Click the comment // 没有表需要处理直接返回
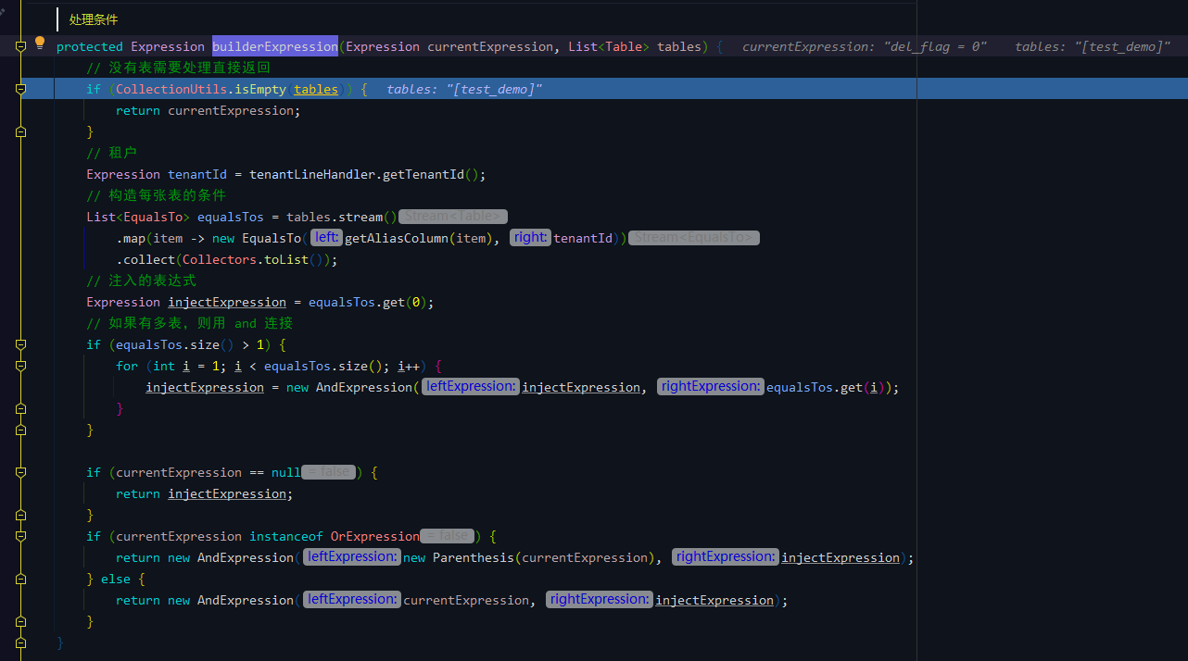1188x661 pixels. click(179, 68)
